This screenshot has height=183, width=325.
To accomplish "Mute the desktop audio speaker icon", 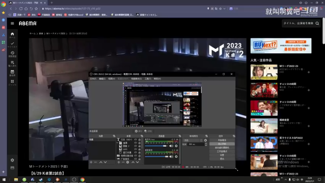I will (x=171, y=157).
